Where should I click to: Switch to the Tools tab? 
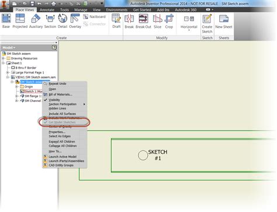pos(64,10)
